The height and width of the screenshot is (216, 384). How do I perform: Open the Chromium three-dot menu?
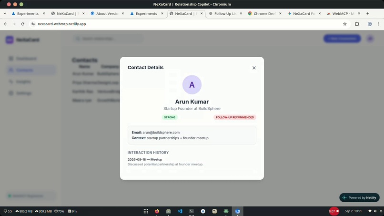(378, 24)
